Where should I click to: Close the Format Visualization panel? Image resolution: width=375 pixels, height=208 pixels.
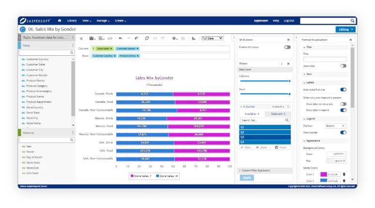point(351,40)
